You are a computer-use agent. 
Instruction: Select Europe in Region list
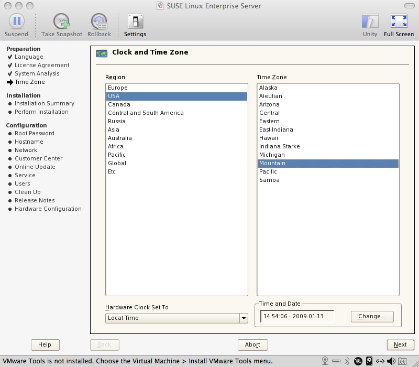pyautogui.click(x=177, y=88)
